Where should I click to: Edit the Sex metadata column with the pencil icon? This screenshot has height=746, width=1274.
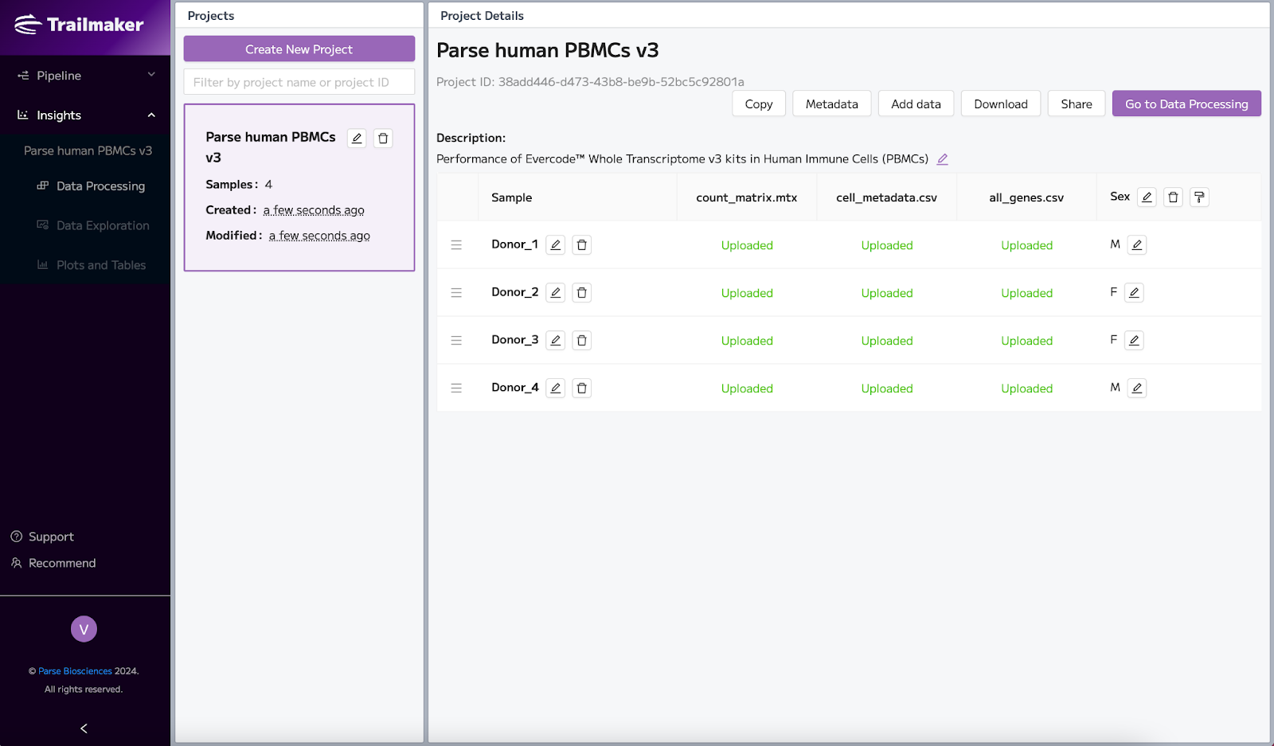point(1147,197)
